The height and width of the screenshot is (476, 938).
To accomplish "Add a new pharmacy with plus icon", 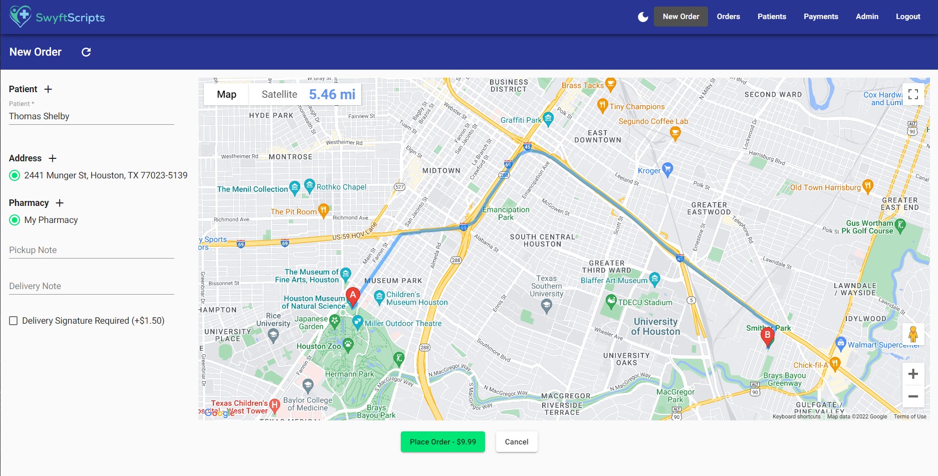I will (x=60, y=203).
